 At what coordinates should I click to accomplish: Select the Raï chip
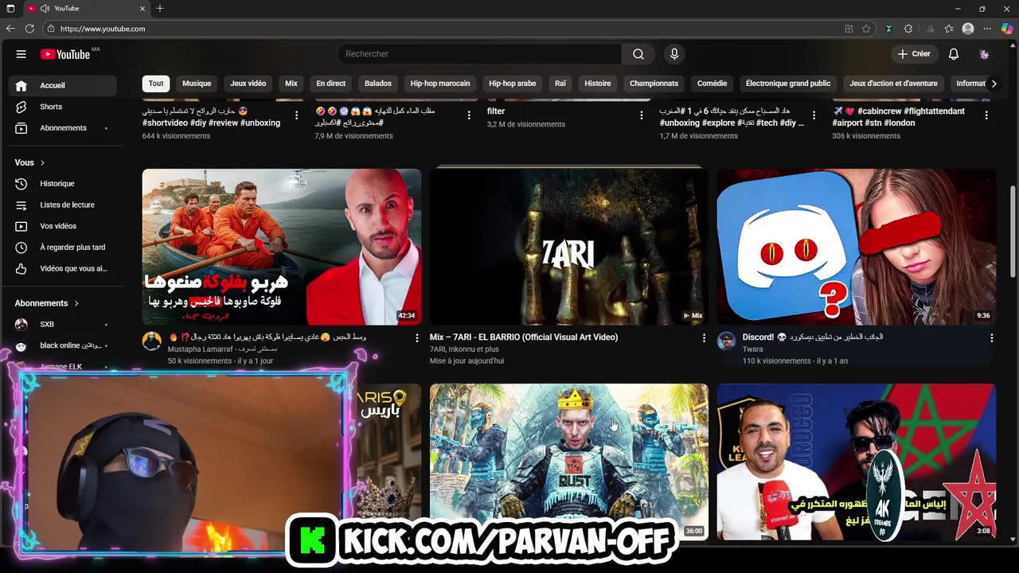[560, 84]
